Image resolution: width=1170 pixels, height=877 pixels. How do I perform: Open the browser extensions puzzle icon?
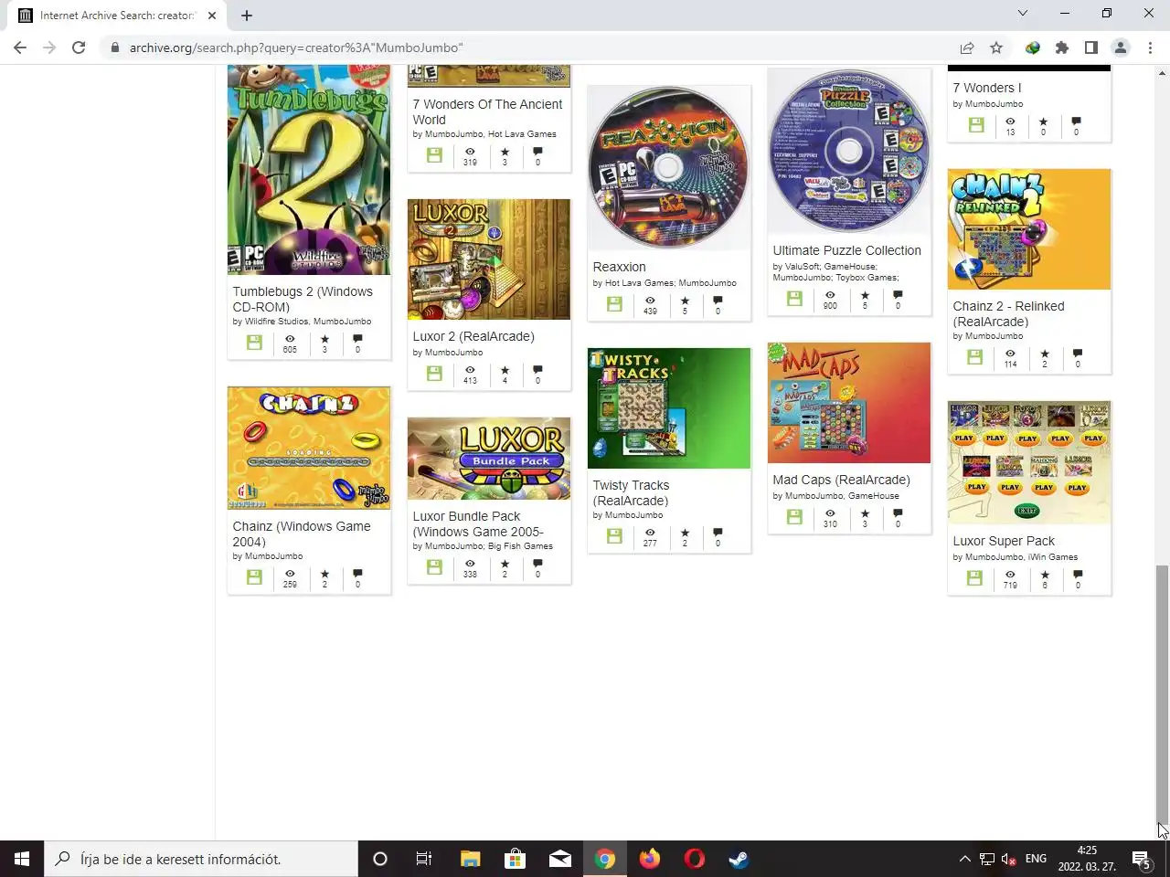click(x=1061, y=48)
